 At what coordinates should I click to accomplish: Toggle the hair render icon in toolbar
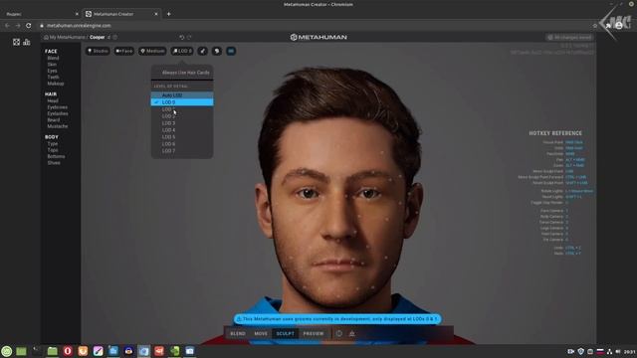pos(217,51)
